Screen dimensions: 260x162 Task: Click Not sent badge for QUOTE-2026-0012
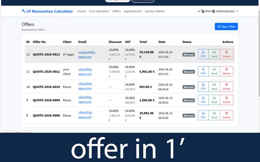coord(188,55)
